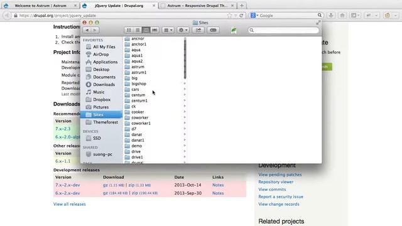Open Repository viewer link

point(276,182)
